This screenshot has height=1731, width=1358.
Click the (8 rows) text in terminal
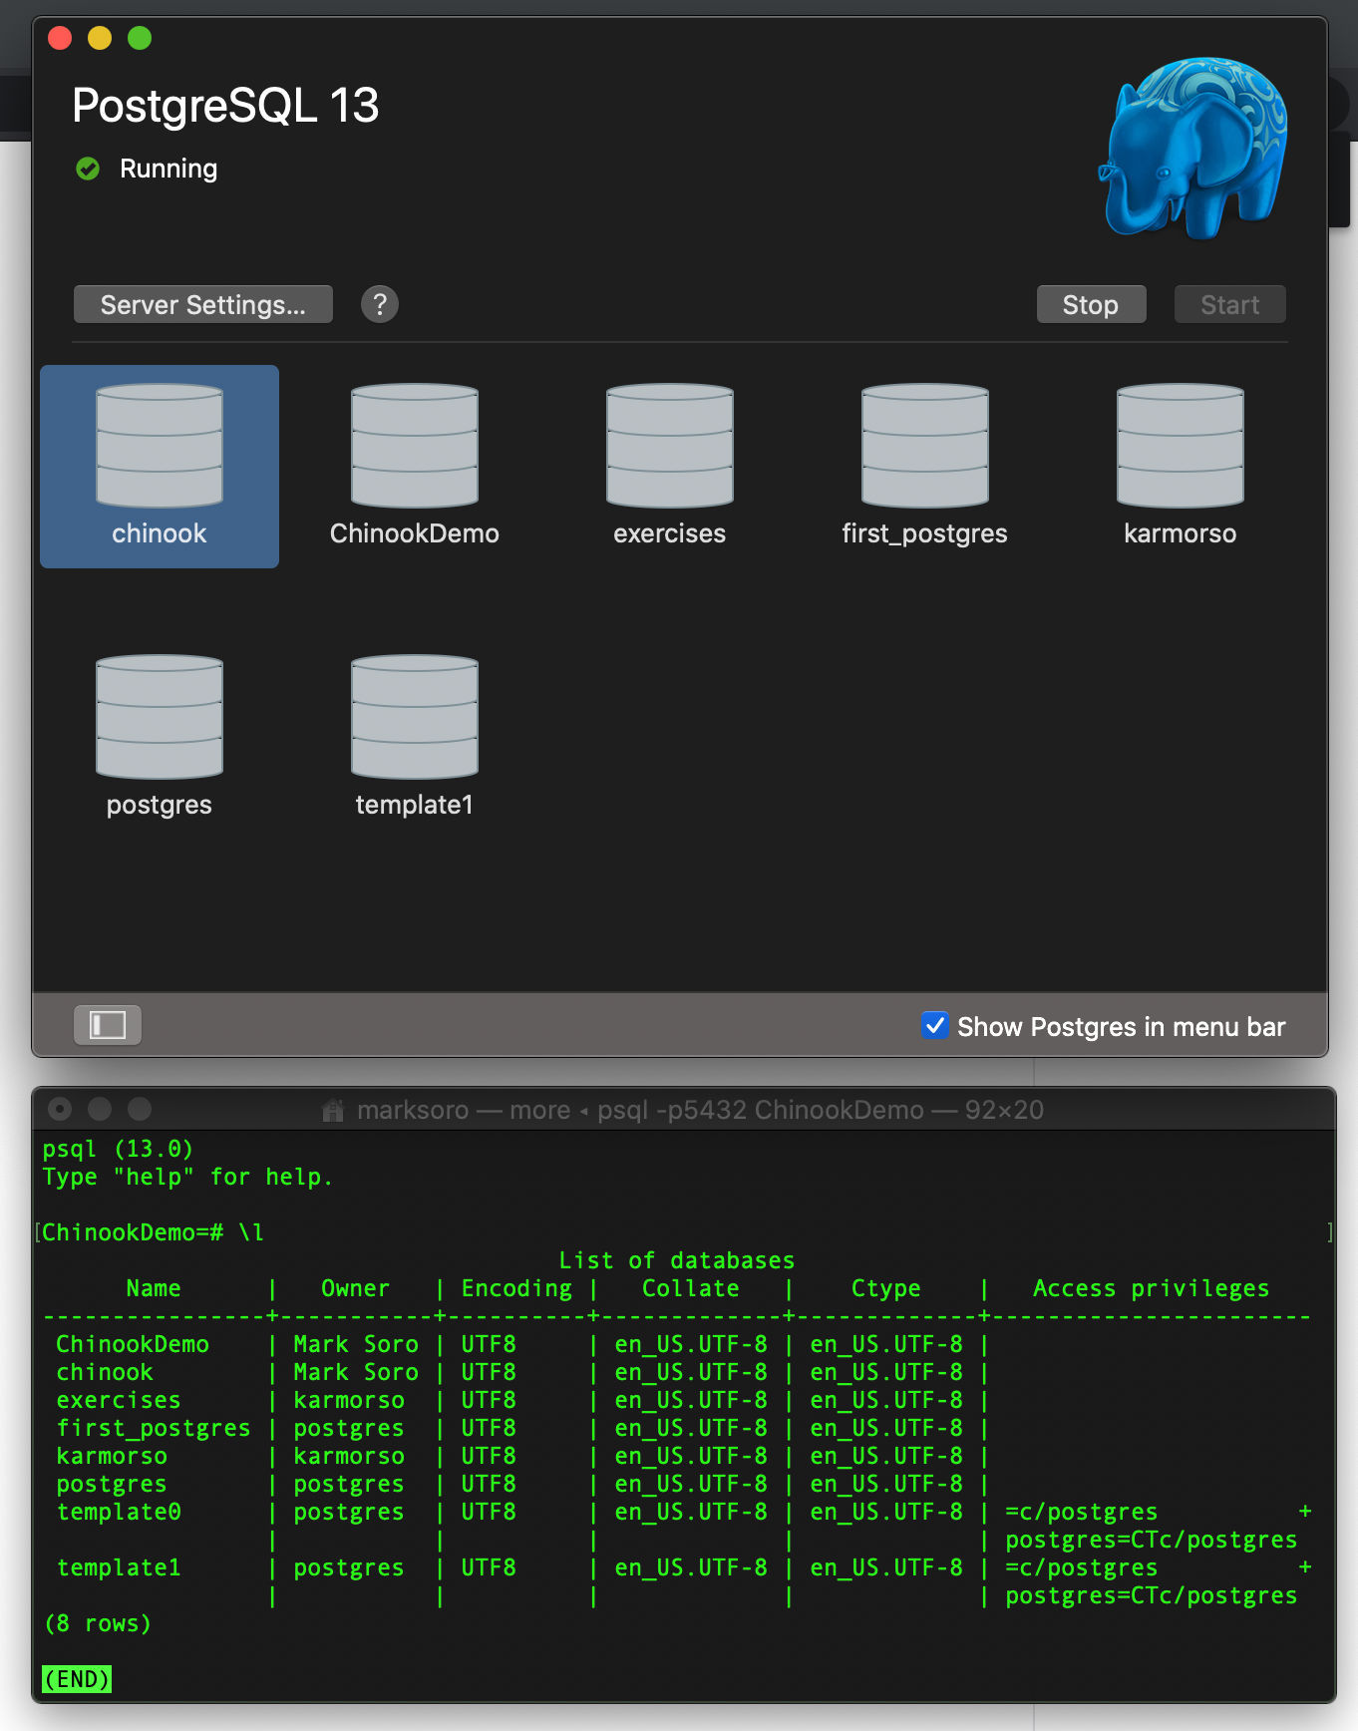click(x=98, y=1623)
